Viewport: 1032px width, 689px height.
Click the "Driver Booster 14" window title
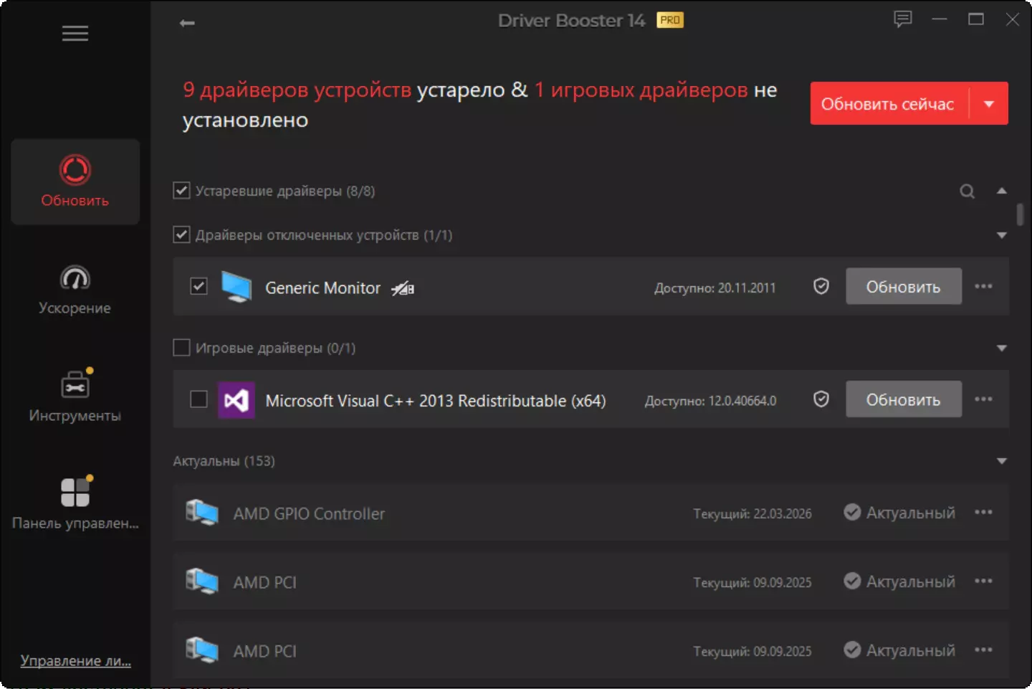point(571,21)
